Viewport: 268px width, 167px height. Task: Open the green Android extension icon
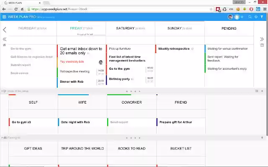(x=245, y=9)
